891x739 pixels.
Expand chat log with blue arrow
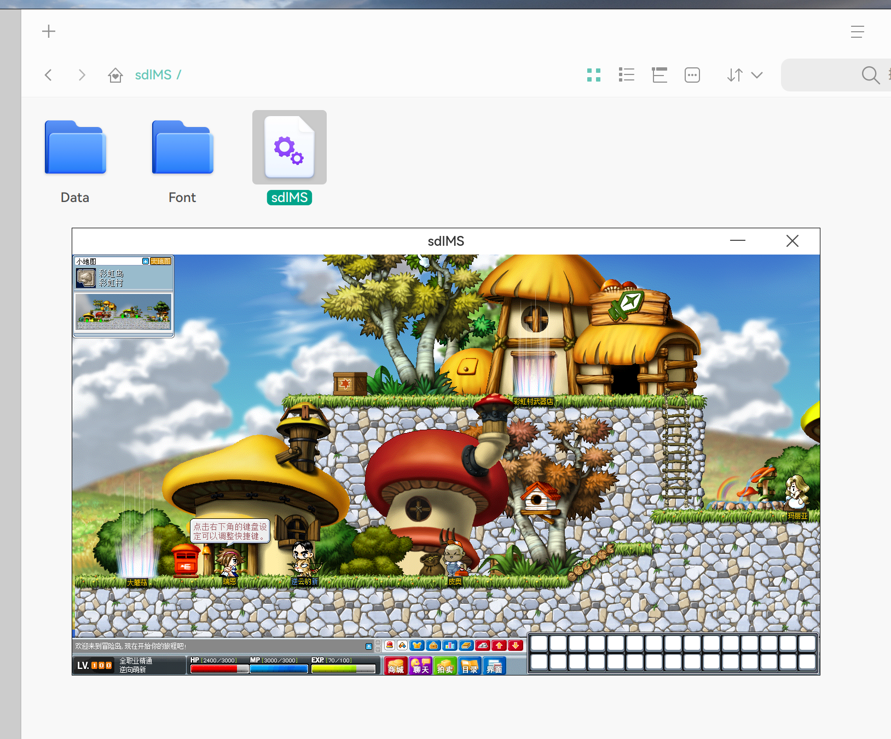(x=369, y=646)
